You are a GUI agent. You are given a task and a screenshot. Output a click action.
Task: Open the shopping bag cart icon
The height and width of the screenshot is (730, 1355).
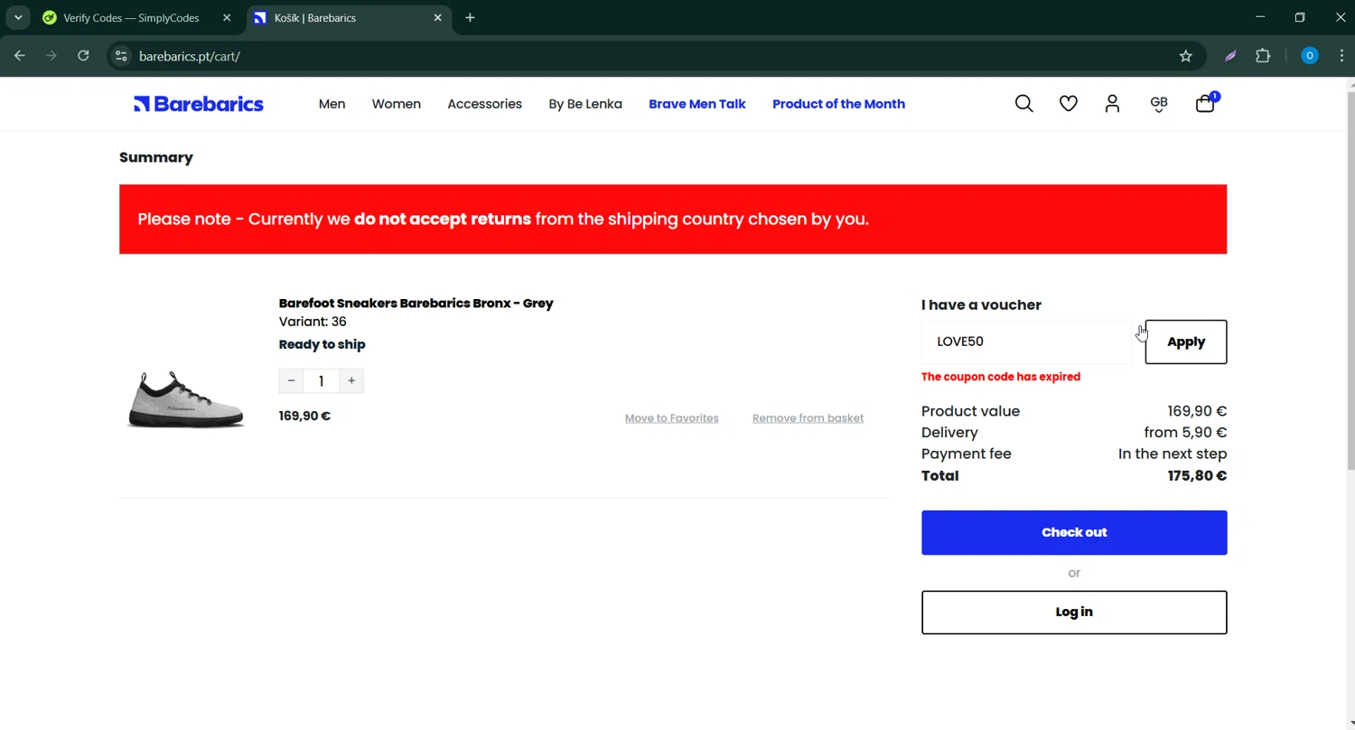tap(1205, 103)
